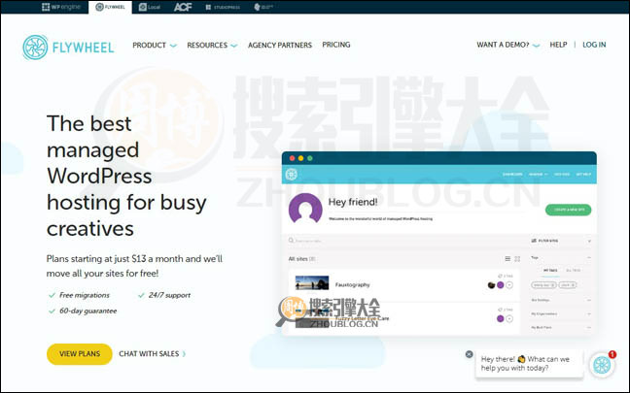This screenshot has height=393, width=630.
Task: Collapse the Tags section
Action: click(589, 257)
